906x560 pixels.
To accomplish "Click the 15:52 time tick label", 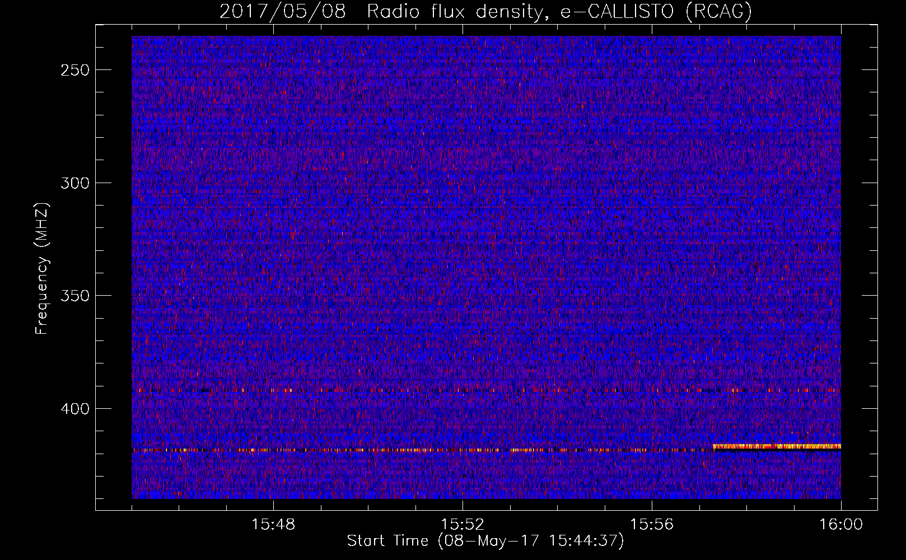I will click(x=463, y=525).
